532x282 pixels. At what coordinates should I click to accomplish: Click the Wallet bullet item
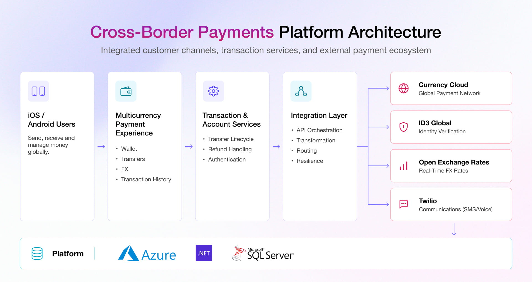click(x=129, y=149)
